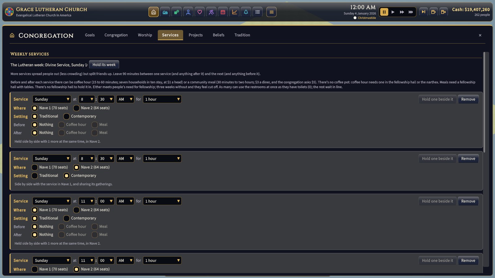Switch to the Worship tab
495x278 pixels.
(x=145, y=35)
